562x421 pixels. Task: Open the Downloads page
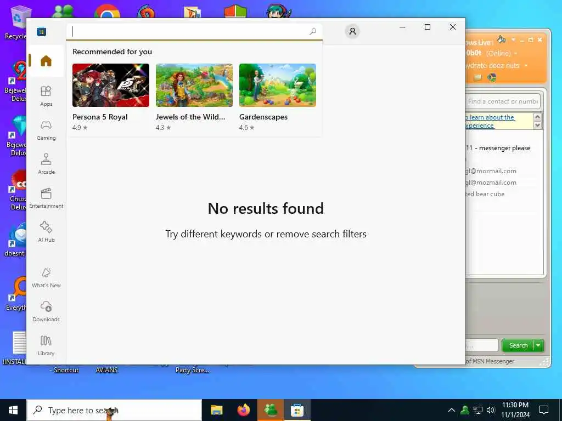coord(46,311)
